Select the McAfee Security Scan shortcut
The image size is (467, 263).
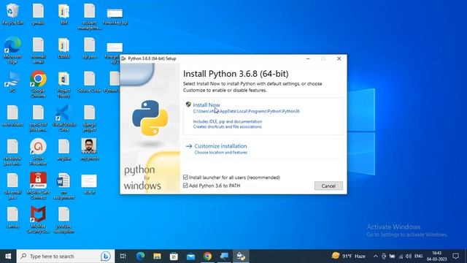38,219
